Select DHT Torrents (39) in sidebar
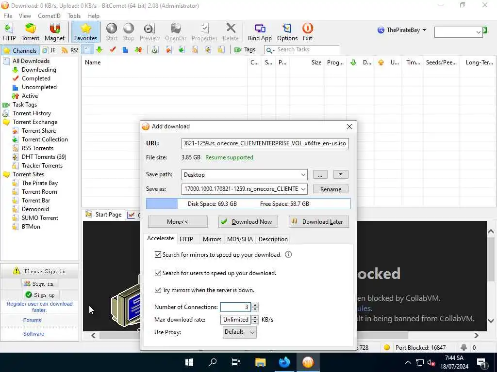Screen dimensions: 497x372 pos(44,157)
